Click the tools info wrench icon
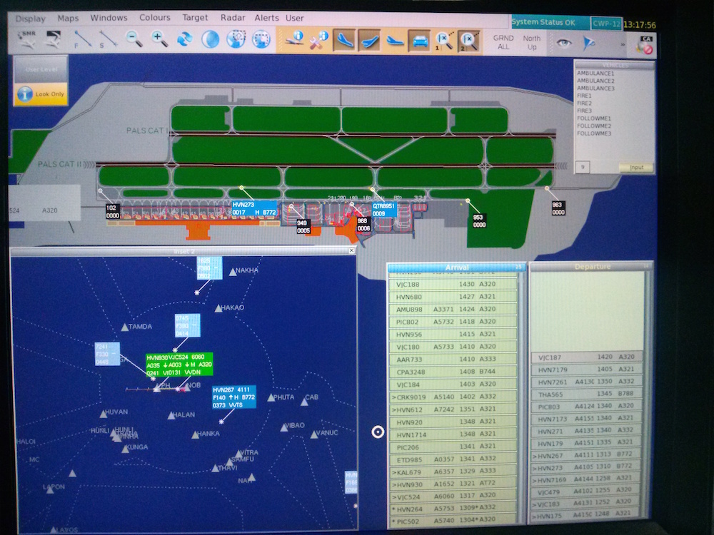Viewport: 714px width, 535px height. pos(318,39)
